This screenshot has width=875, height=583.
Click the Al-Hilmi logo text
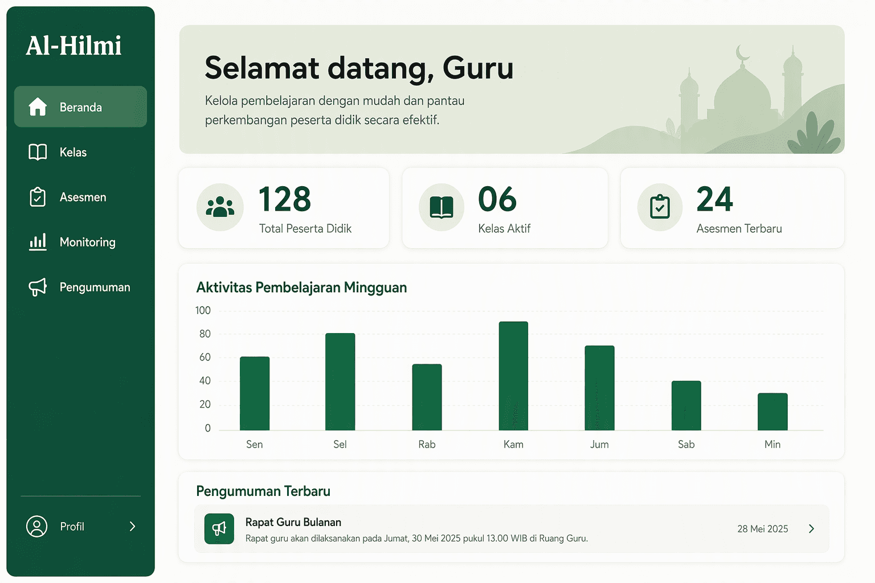point(74,46)
